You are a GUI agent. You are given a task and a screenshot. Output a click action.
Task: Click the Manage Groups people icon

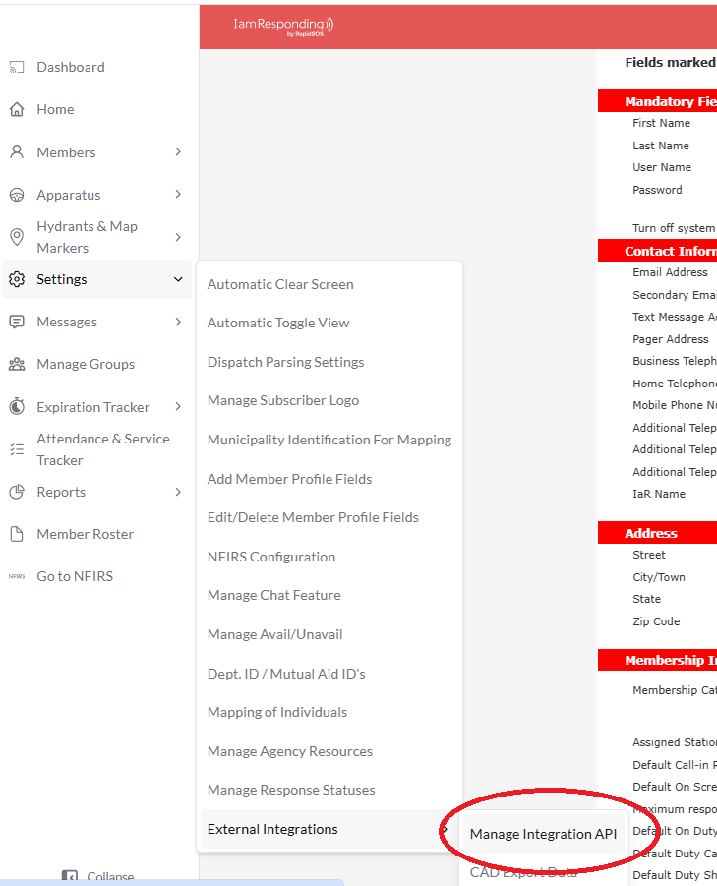click(17, 365)
